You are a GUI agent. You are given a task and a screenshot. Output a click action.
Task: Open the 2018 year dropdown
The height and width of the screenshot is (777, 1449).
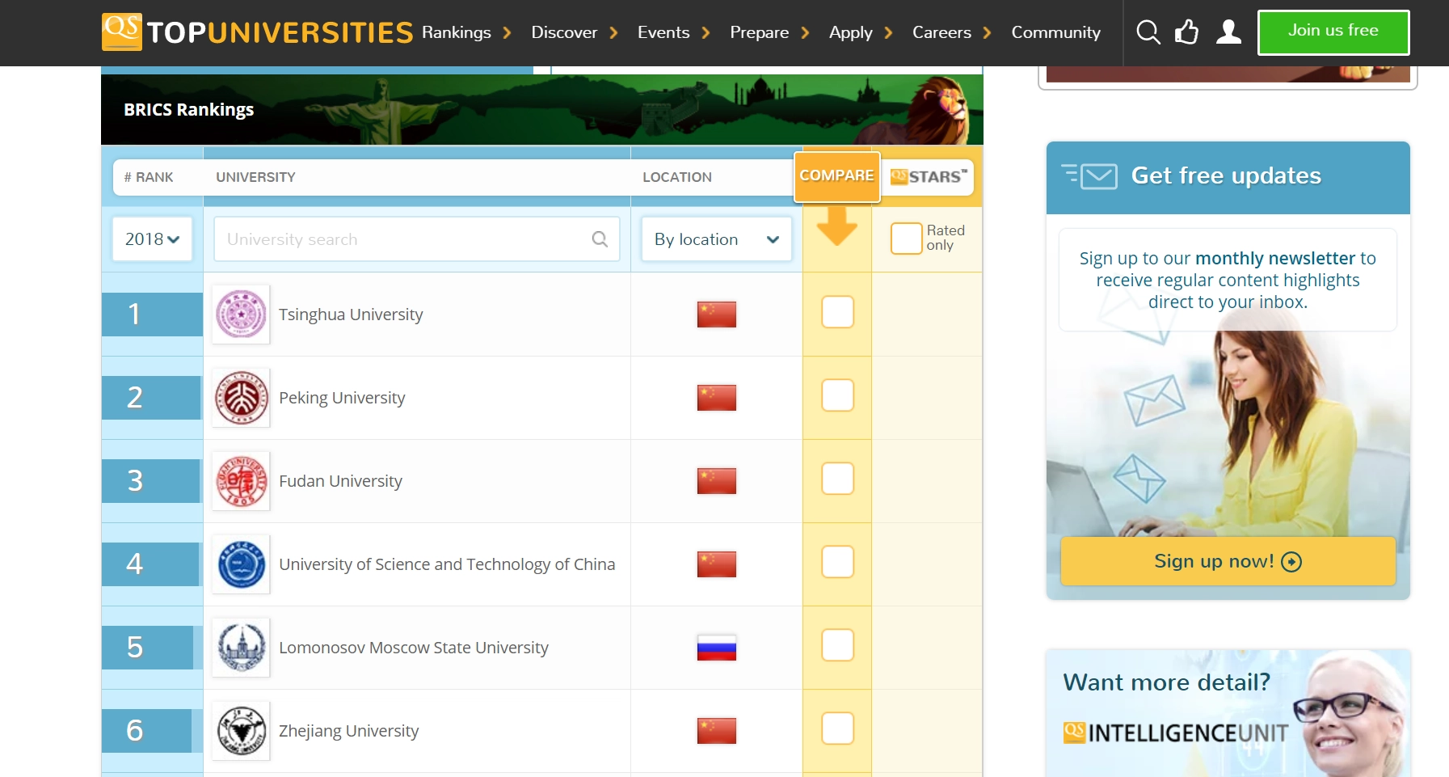pyautogui.click(x=152, y=239)
